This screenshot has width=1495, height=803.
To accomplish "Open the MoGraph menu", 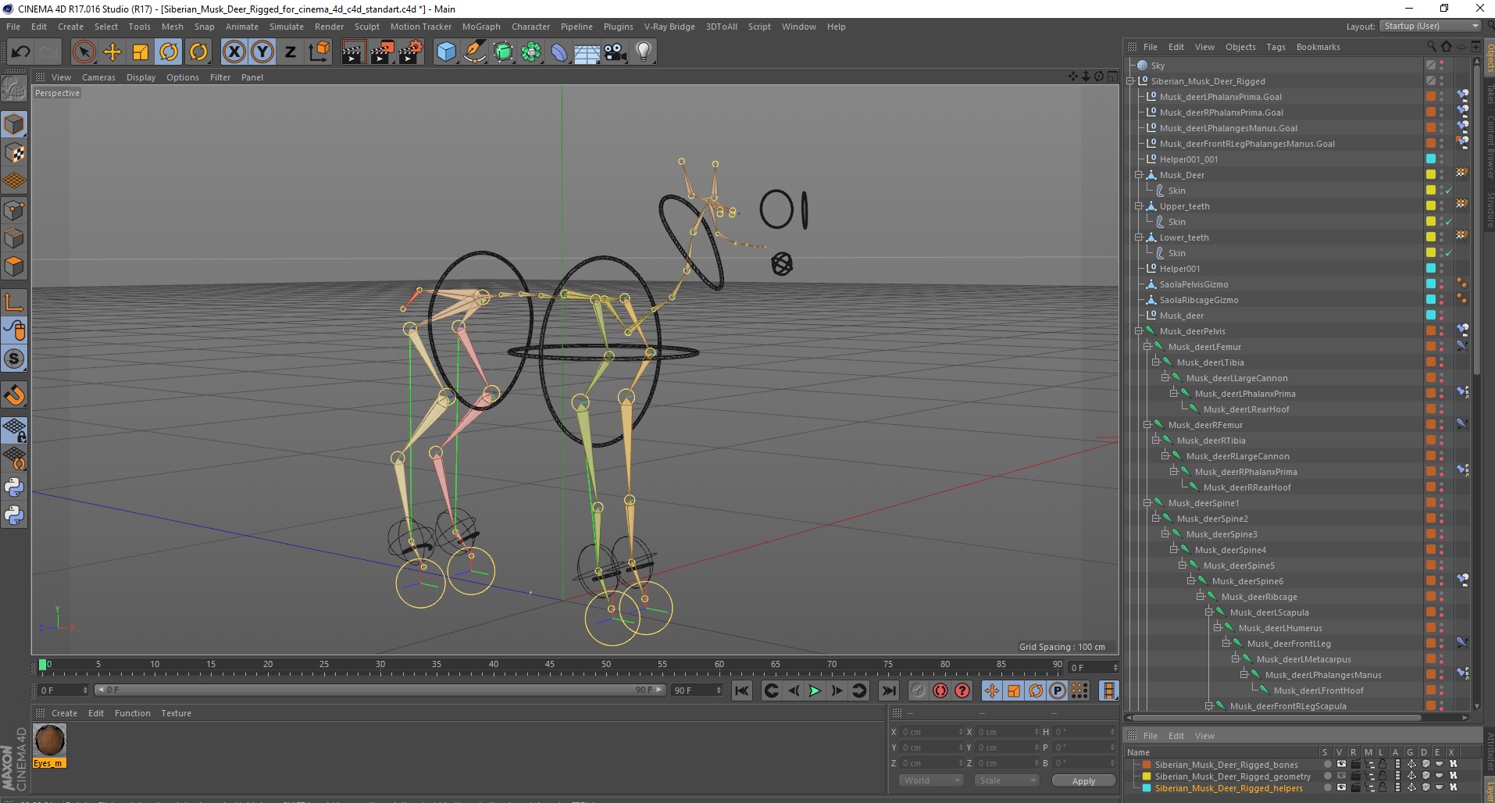I will point(481,27).
